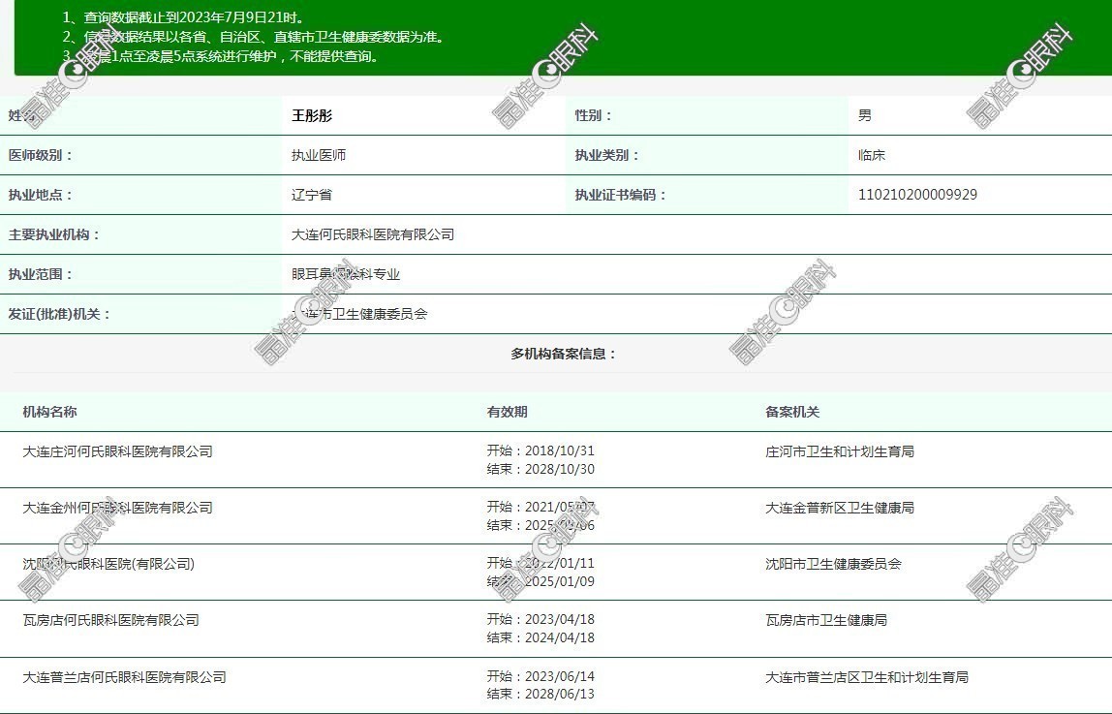
Task: Select the value 临床
Action: 872,155
